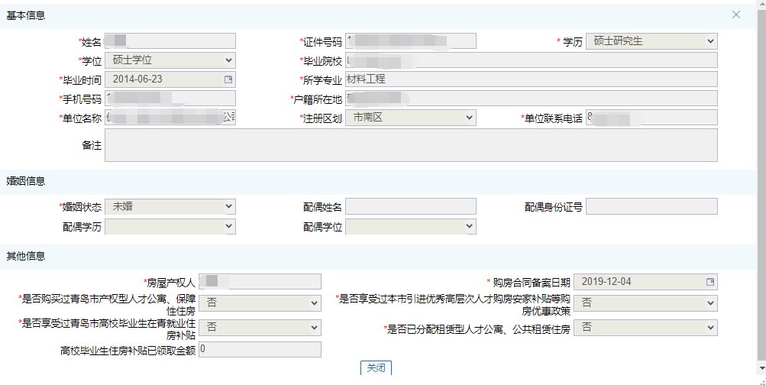Close the dialog with the X icon
Viewport: 766px width, 385px height.
coord(736,15)
